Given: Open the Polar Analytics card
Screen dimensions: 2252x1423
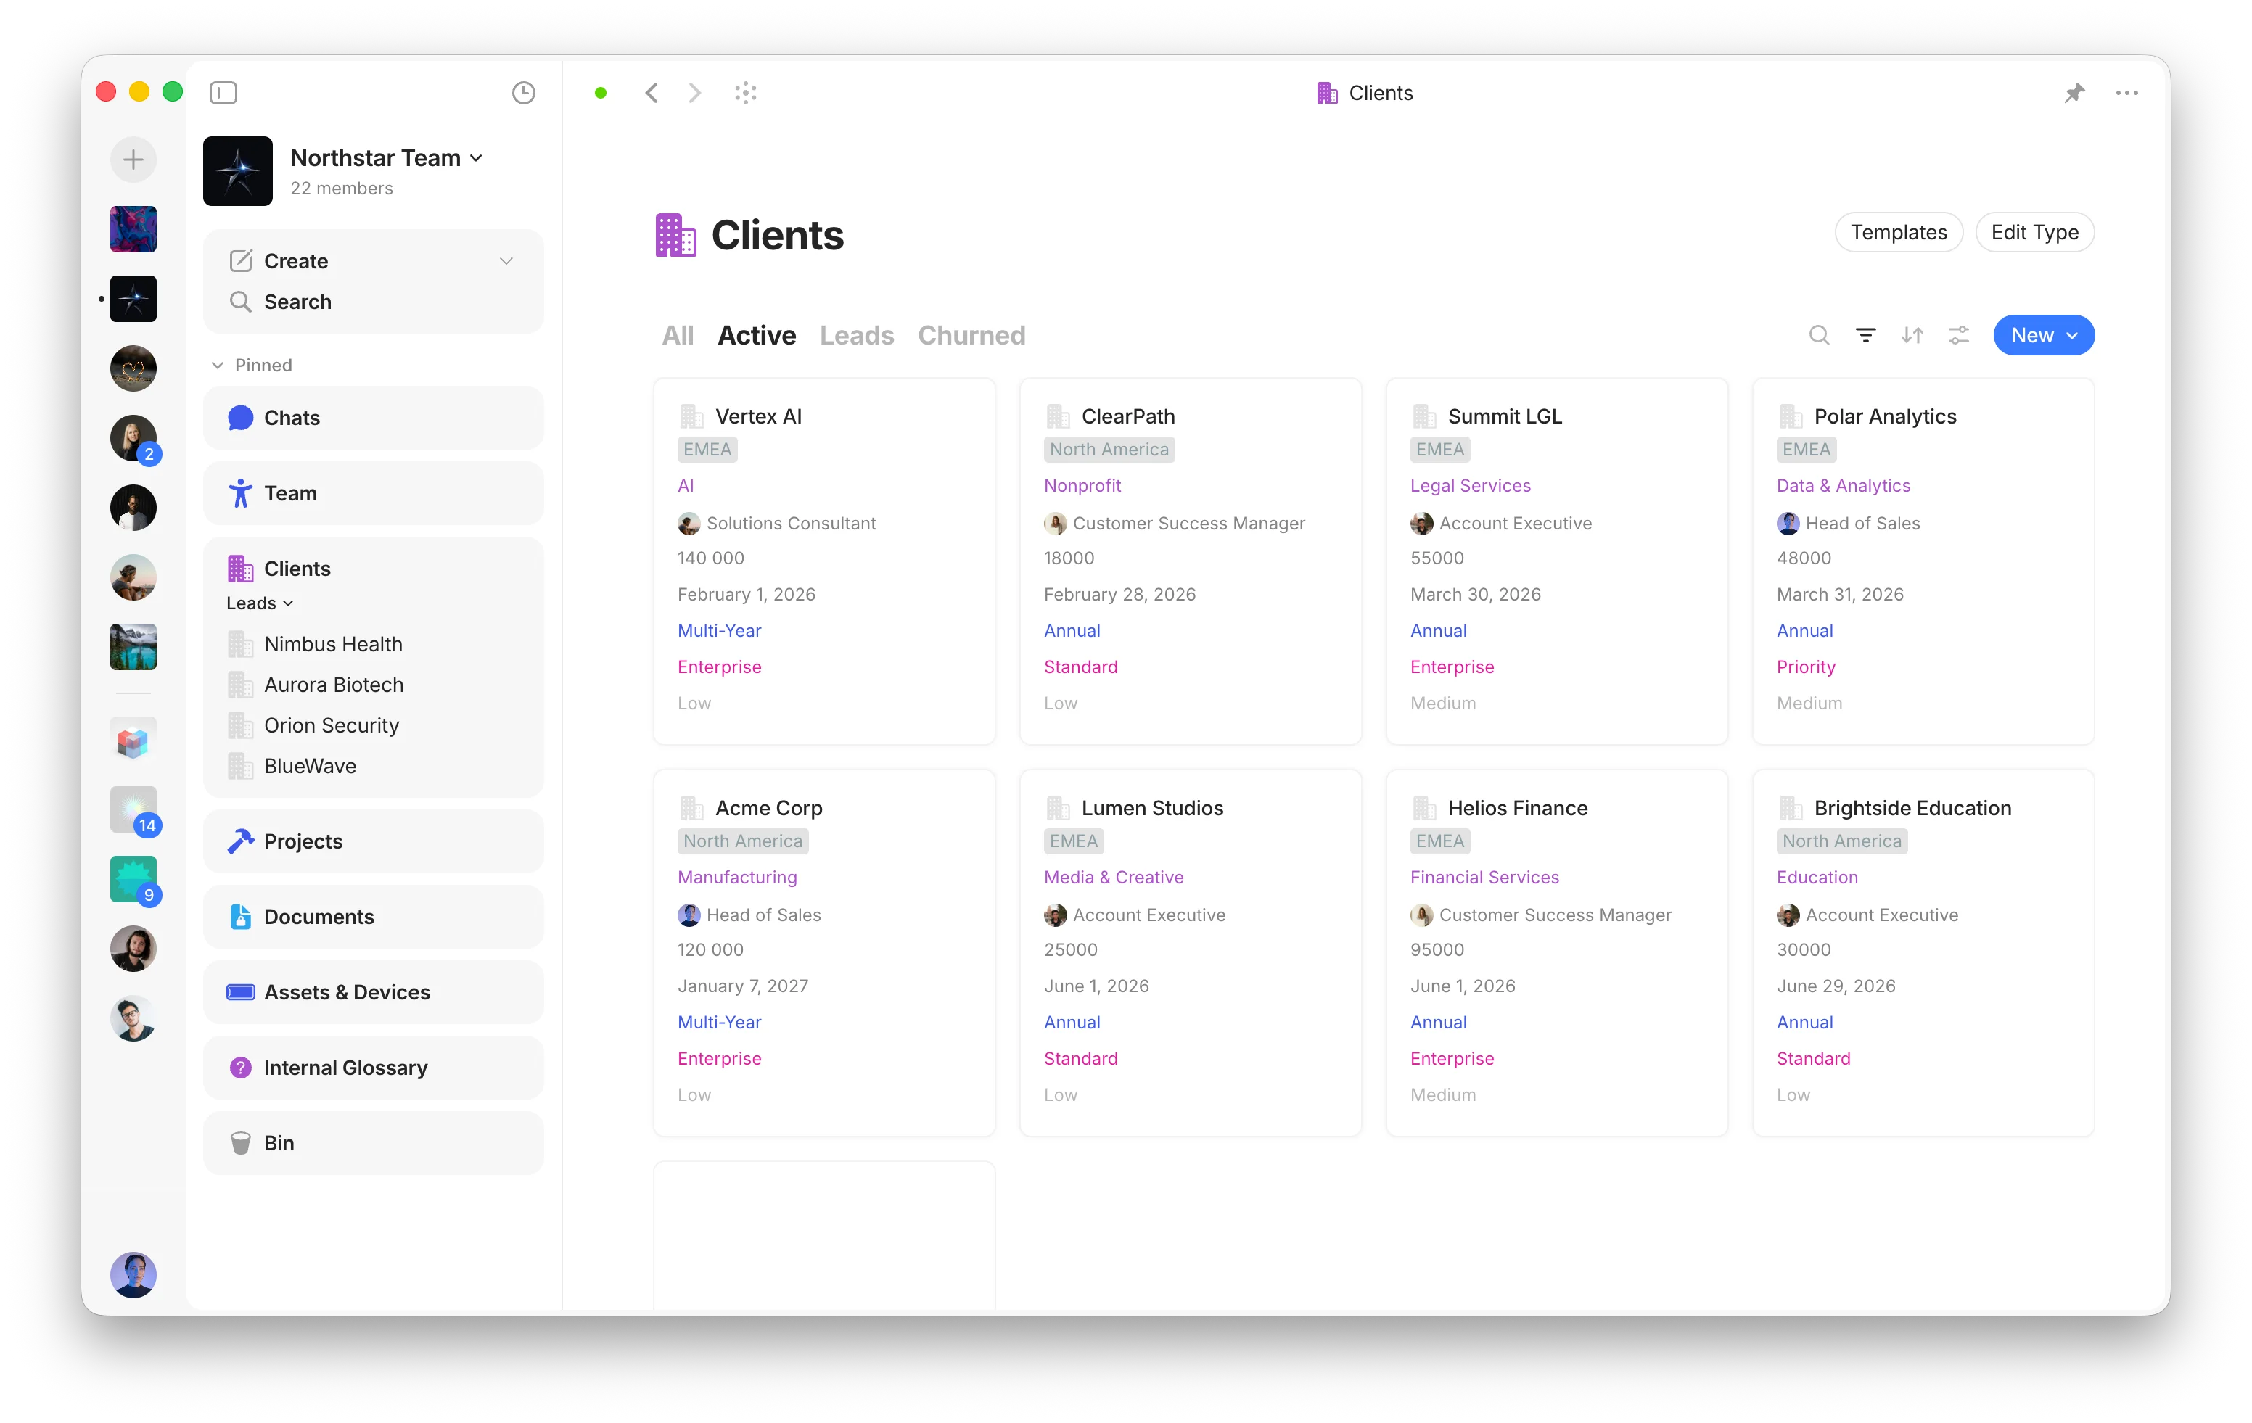Looking at the screenshot, I should click(x=1923, y=561).
